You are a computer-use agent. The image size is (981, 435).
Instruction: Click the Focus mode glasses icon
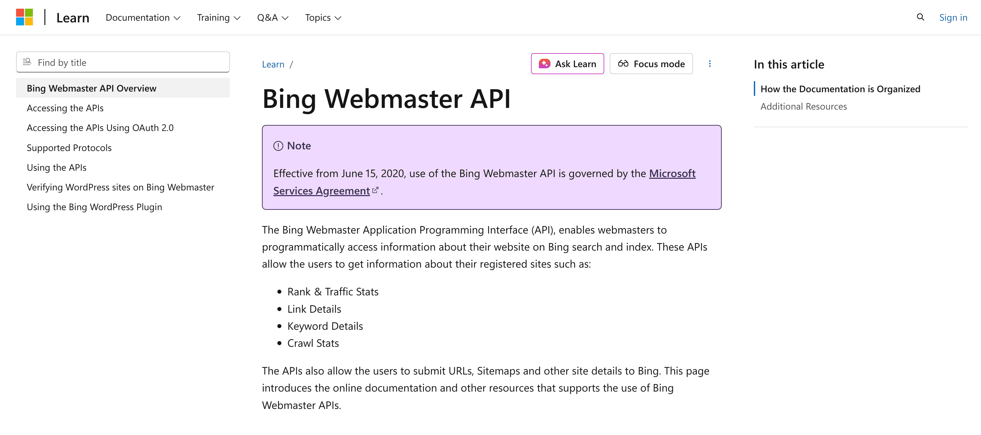623,63
